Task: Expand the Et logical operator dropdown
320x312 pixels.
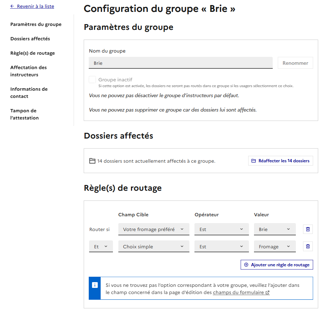Action: click(101, 247)
